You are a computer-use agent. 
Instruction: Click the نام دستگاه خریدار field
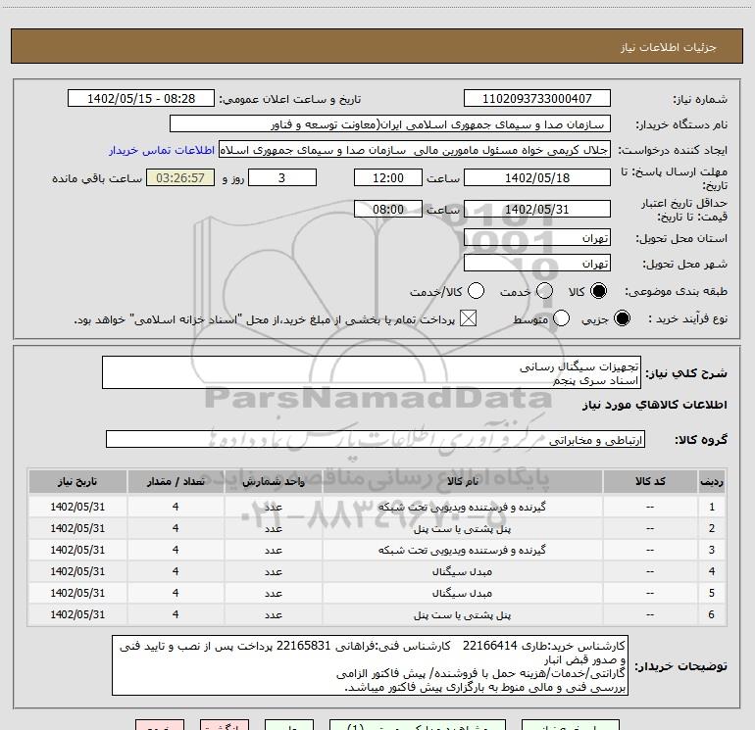[390, 124]
